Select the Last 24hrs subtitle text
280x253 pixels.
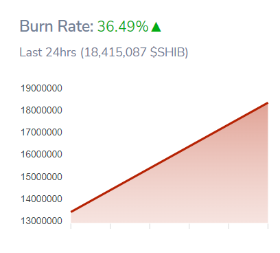pyautogui.click(x=48, y=52)
